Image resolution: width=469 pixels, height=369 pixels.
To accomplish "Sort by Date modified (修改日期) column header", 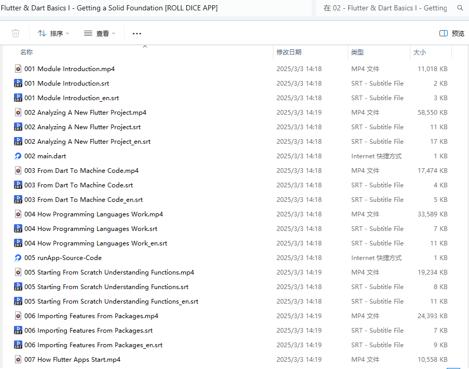I will point(288,52).
